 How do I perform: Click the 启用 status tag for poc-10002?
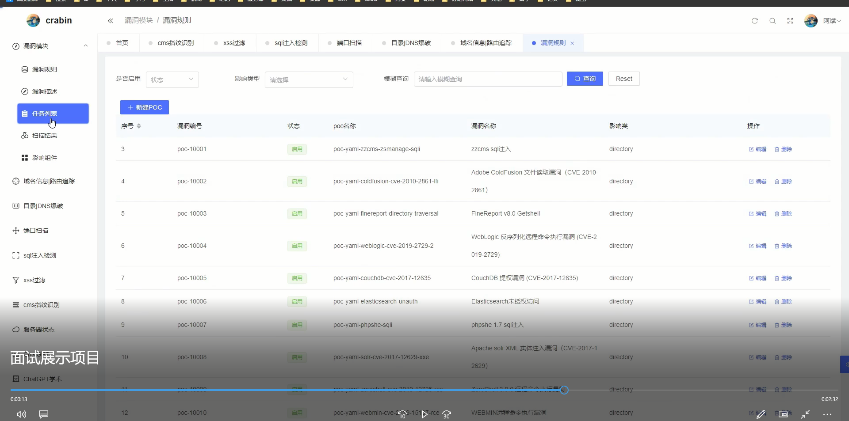[297, 182]
